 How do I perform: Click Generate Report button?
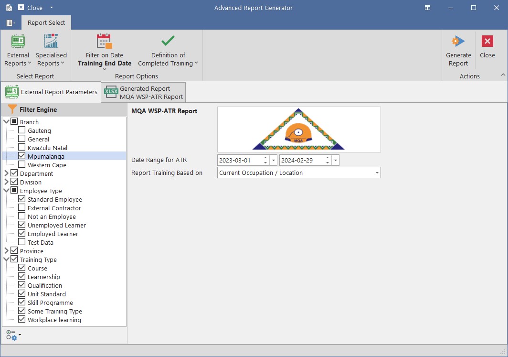click(x=458, y=50)
